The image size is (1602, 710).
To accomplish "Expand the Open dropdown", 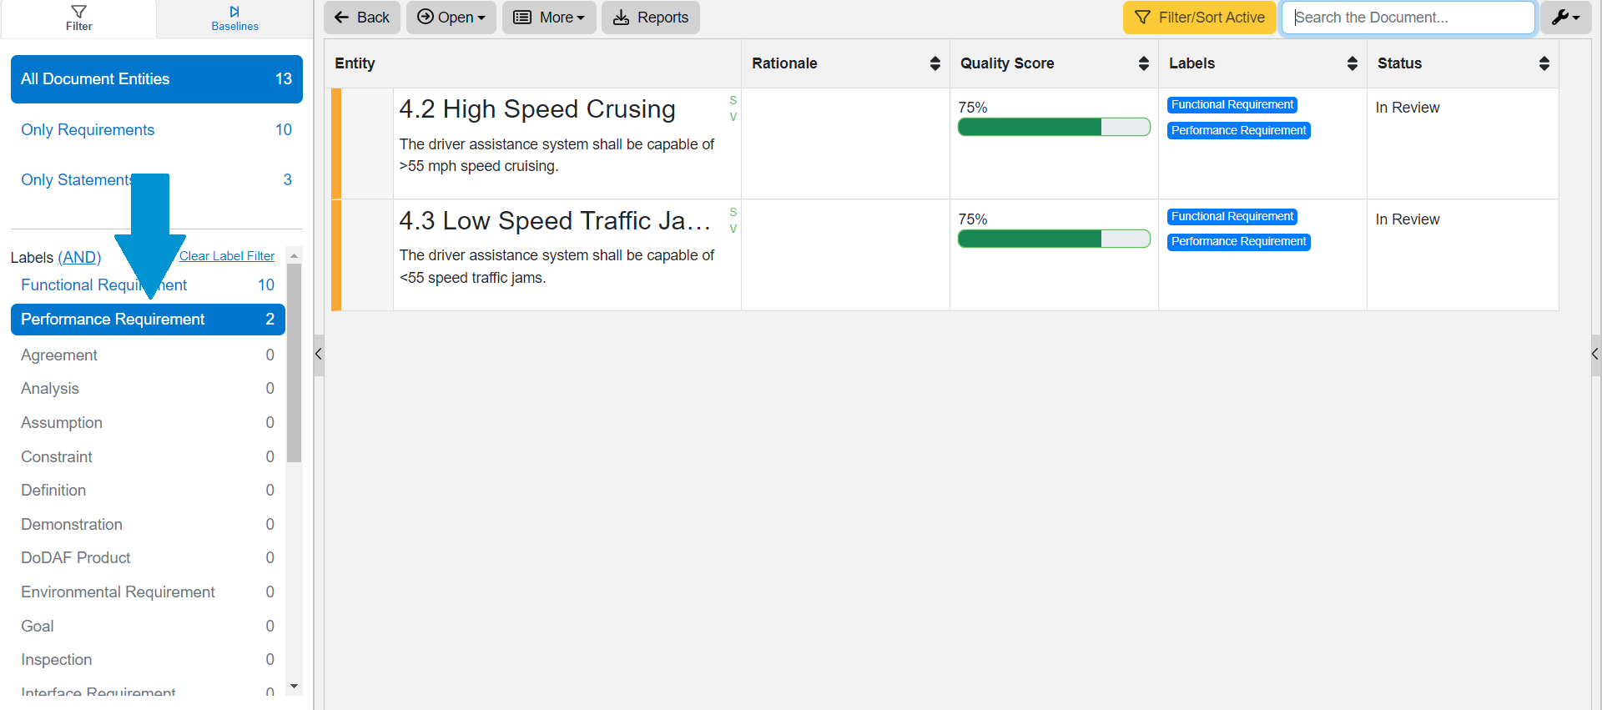I will (x=451, y=18).
